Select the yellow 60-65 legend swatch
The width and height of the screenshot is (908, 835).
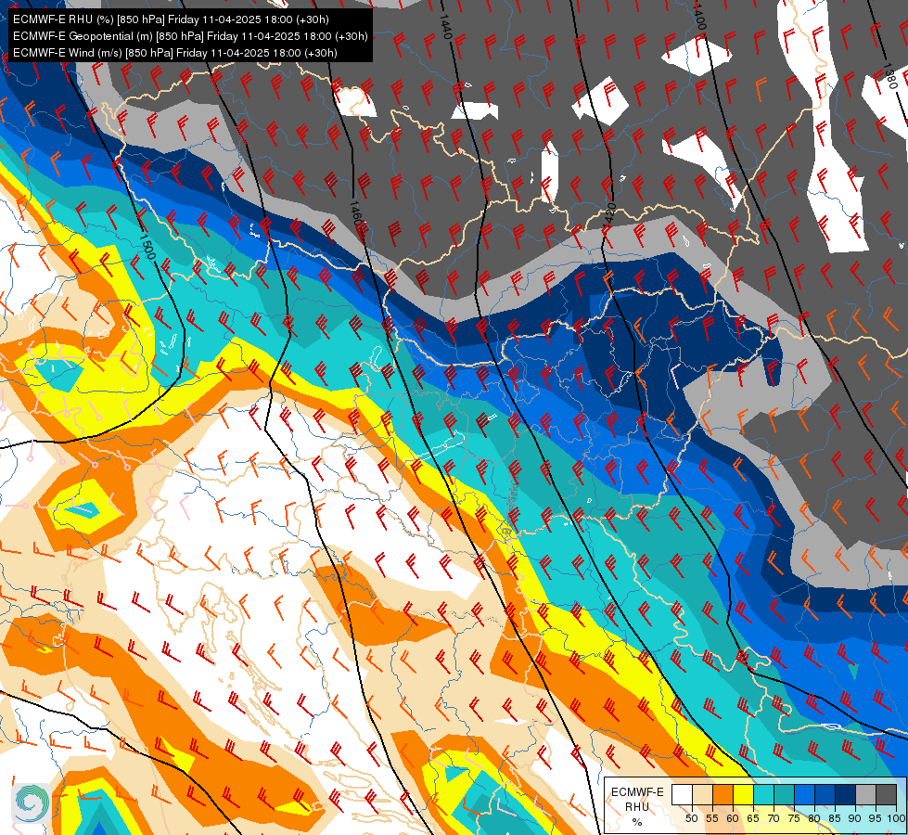[x=744, y=794]
